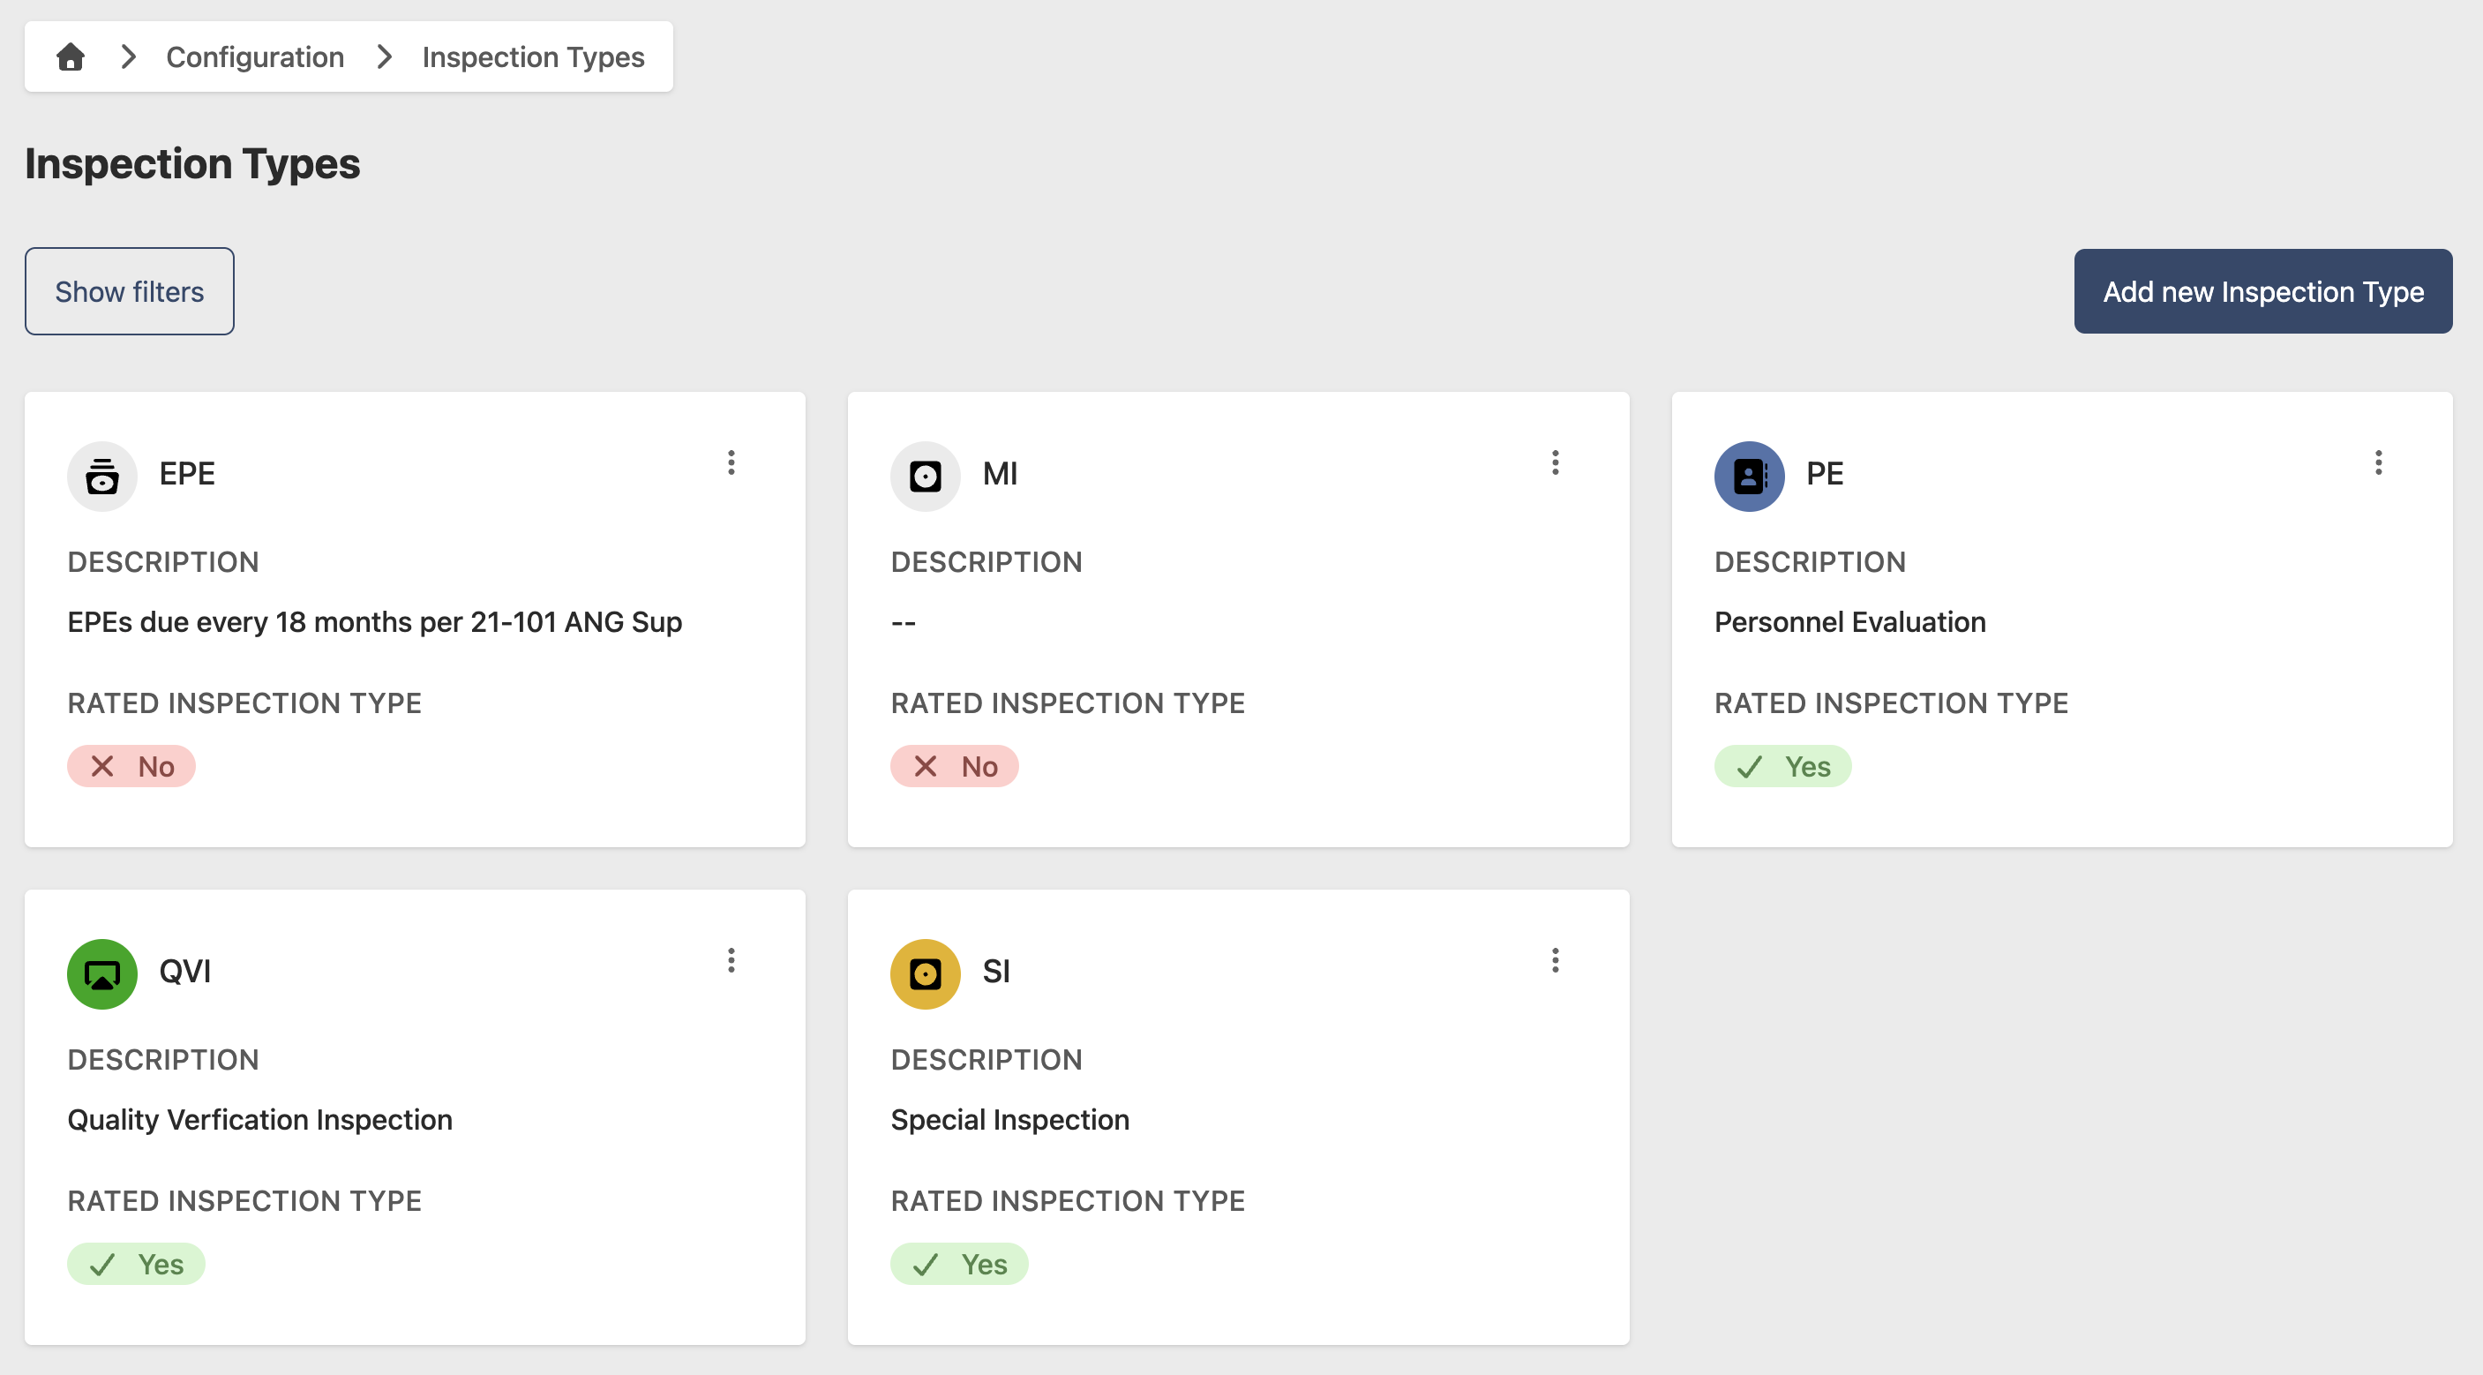Viewport: 2483px width, 1375px height.
Task: Open the MI card kebab menu
Action: (x=1555, y=462)
